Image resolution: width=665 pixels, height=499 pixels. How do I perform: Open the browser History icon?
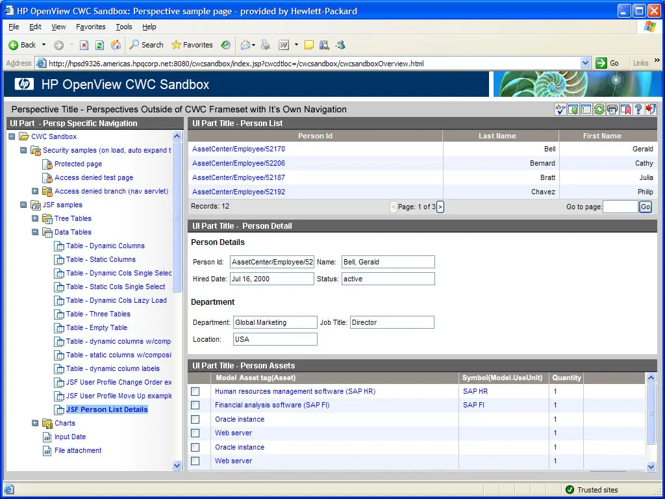click(x=225, y=45)
